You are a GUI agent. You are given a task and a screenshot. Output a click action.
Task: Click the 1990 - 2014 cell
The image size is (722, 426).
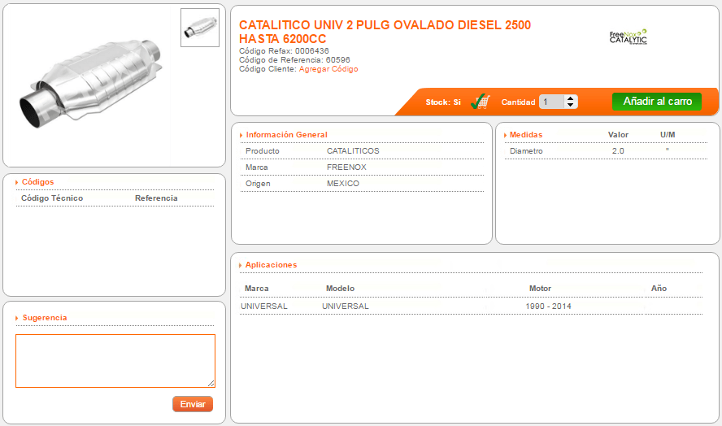coord(548,306)
